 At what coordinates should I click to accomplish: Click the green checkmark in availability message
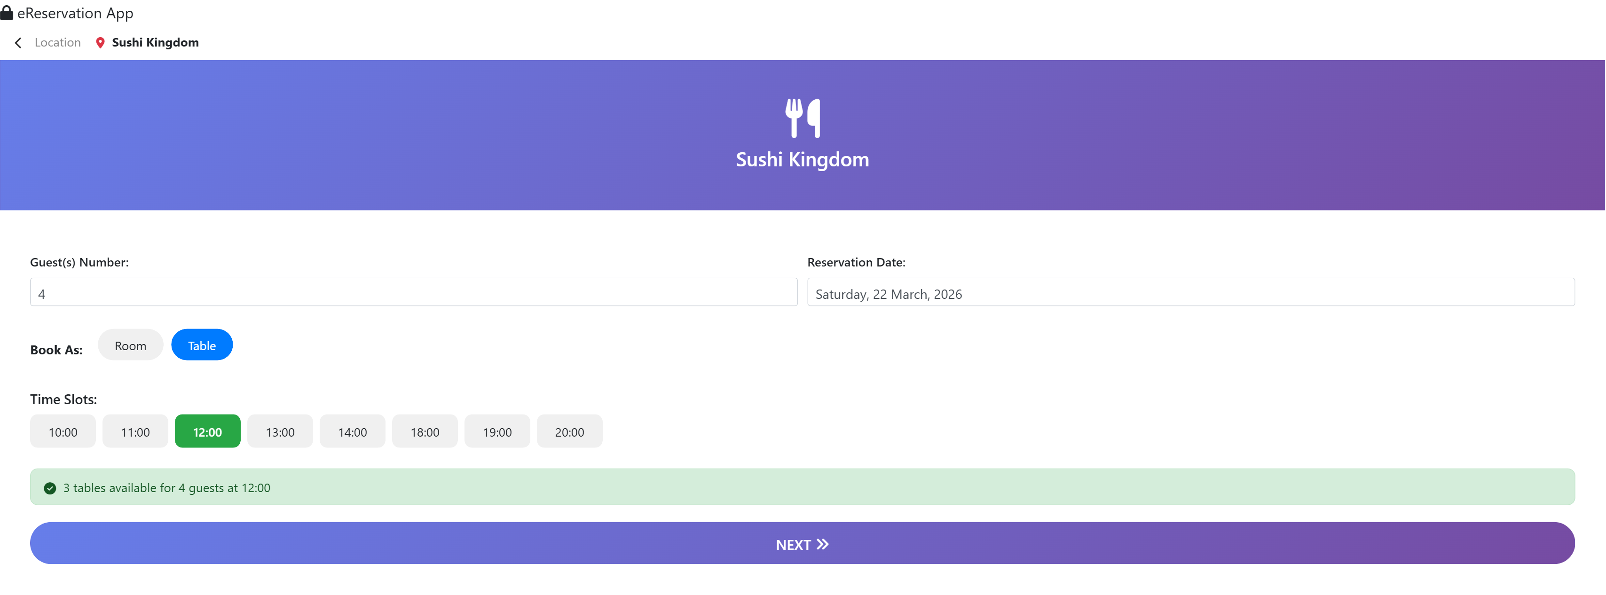click(x=49, y=488)
